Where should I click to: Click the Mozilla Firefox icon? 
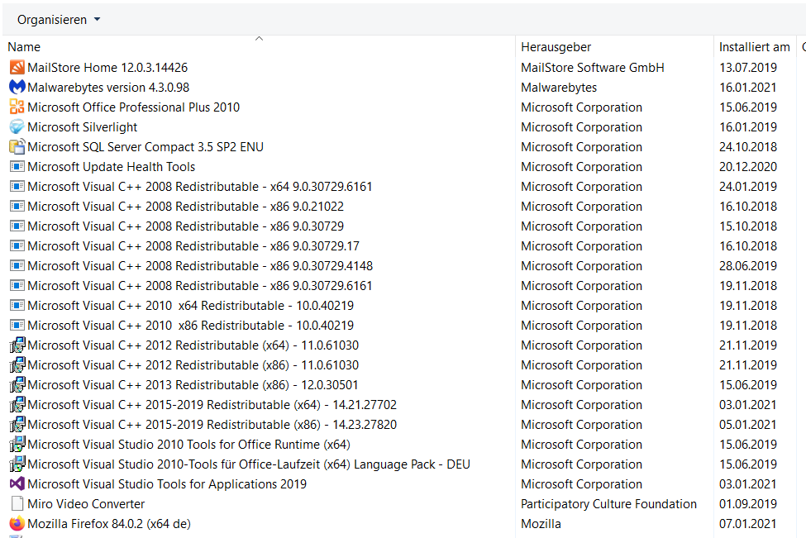coord(17,524)
